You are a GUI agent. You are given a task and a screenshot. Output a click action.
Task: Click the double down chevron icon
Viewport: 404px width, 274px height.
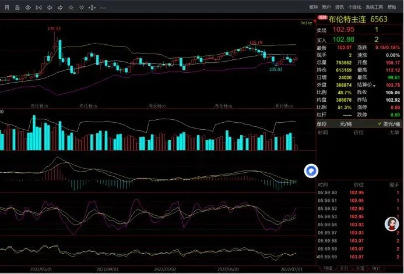pos(82,8)
